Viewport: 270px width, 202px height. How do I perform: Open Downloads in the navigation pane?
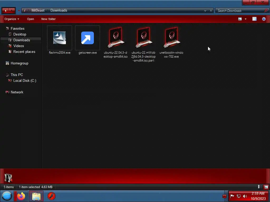pyautogui.click(x=22, y=40)
